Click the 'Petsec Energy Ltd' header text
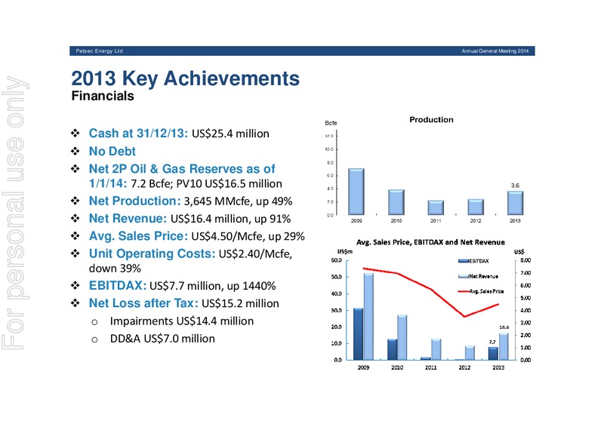The width and height of the screenshot is (604, 427). 99,51
